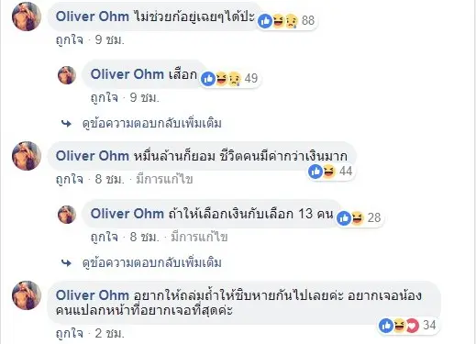Expand more replies under the 'เสือก' reply
This screenshot has height=344, width=476.
(x=152, y=124)
